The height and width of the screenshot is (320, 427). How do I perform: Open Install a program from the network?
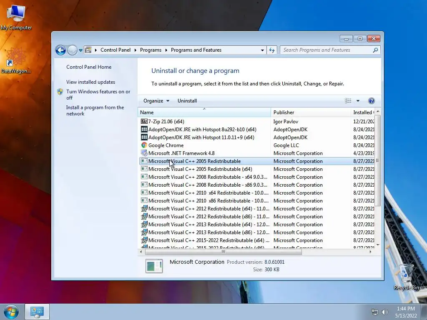(x=95, y=110)
